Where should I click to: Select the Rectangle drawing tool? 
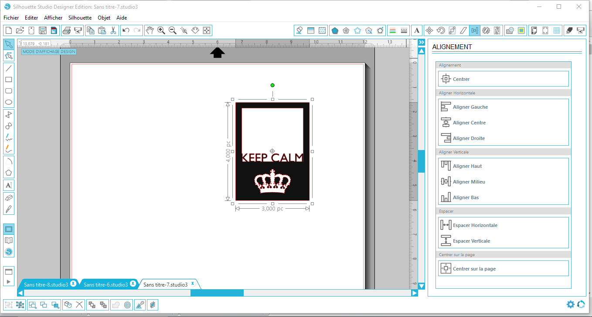pos(8,80)
